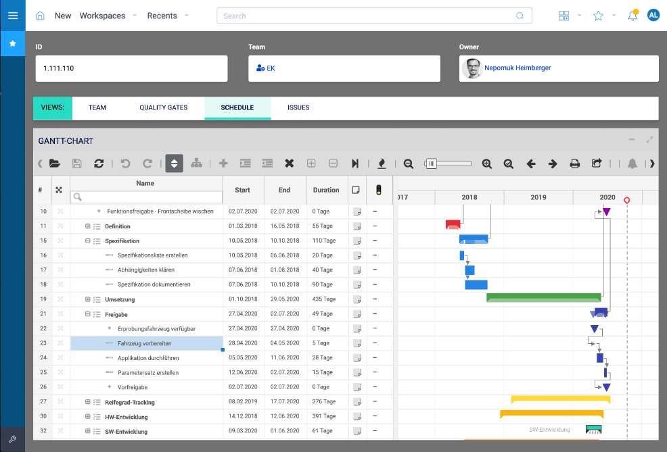The image size is (667, 452).
Task: Click the print icon in Gantt toolbar
Action: point(574,164)
